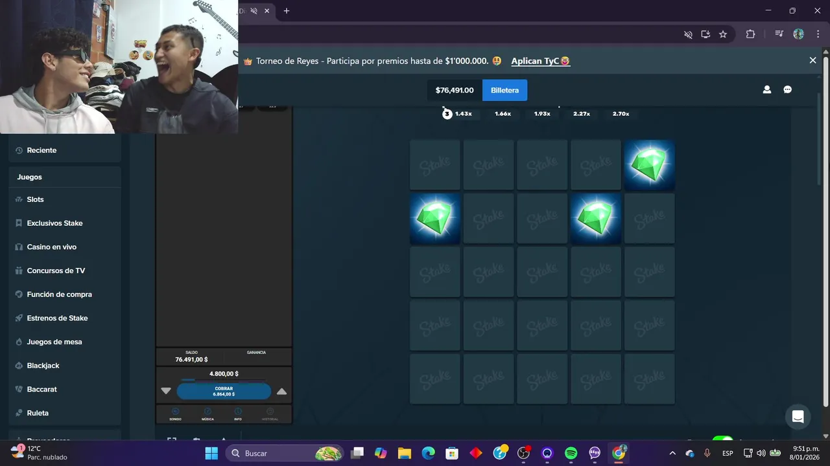Click the ESP language indicator
830x466 pixels.
pyautogui.click(x=728, y=453)
